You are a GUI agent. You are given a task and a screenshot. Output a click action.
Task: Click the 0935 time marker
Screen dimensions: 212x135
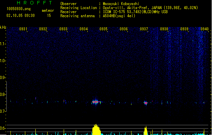(x=103, y=29)
